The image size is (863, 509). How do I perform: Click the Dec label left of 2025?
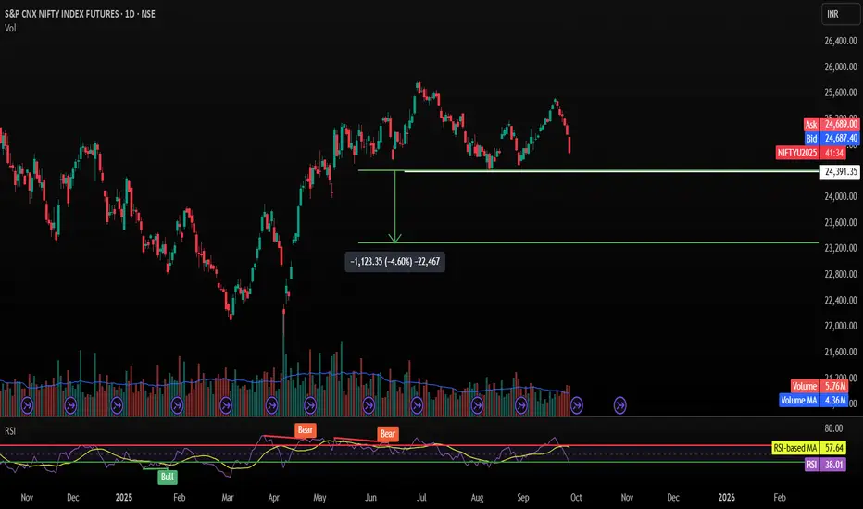72,498
